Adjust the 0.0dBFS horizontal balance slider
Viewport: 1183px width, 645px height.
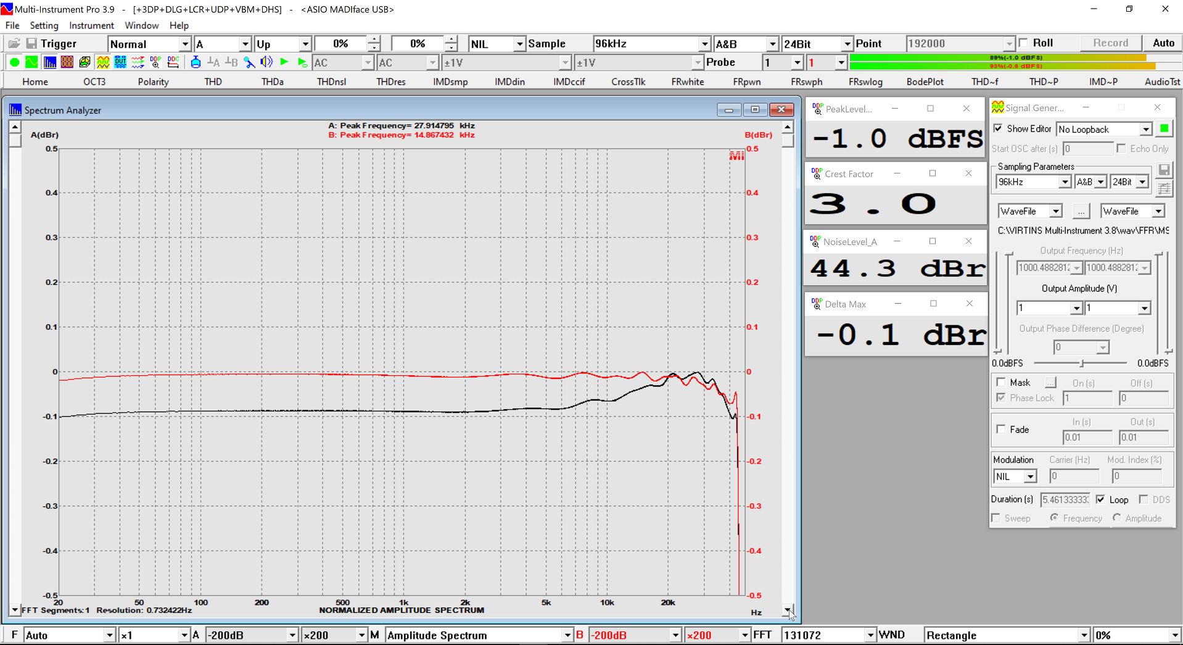[x=1080, y=363]
